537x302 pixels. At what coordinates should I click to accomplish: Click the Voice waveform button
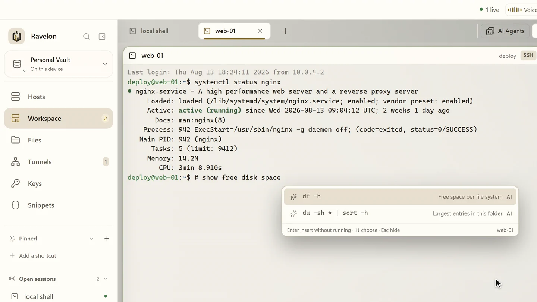pyautogui.click(x=522, y=10)
